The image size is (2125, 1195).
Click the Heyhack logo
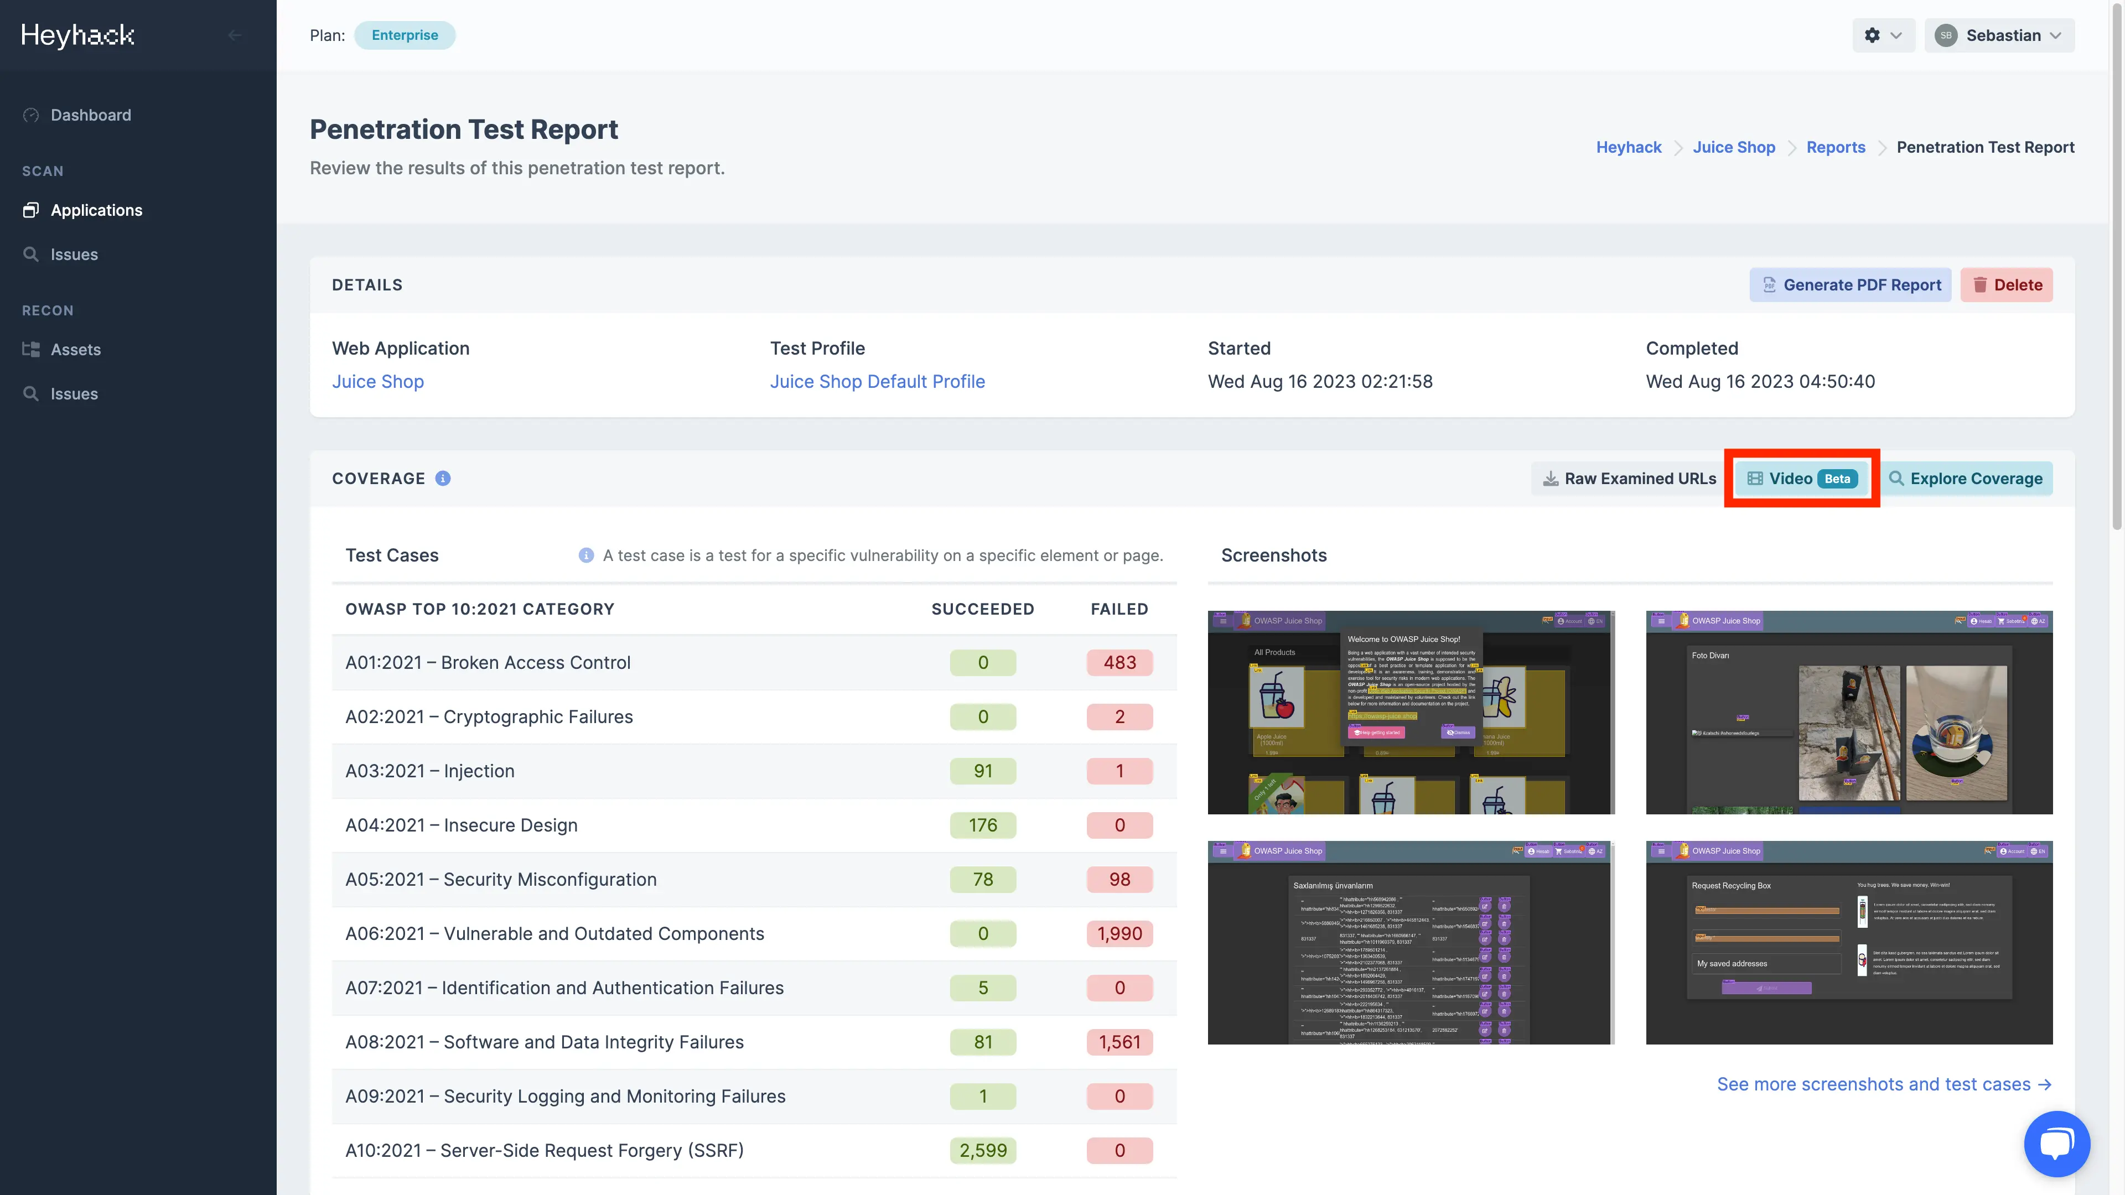(x=77, y=35)
